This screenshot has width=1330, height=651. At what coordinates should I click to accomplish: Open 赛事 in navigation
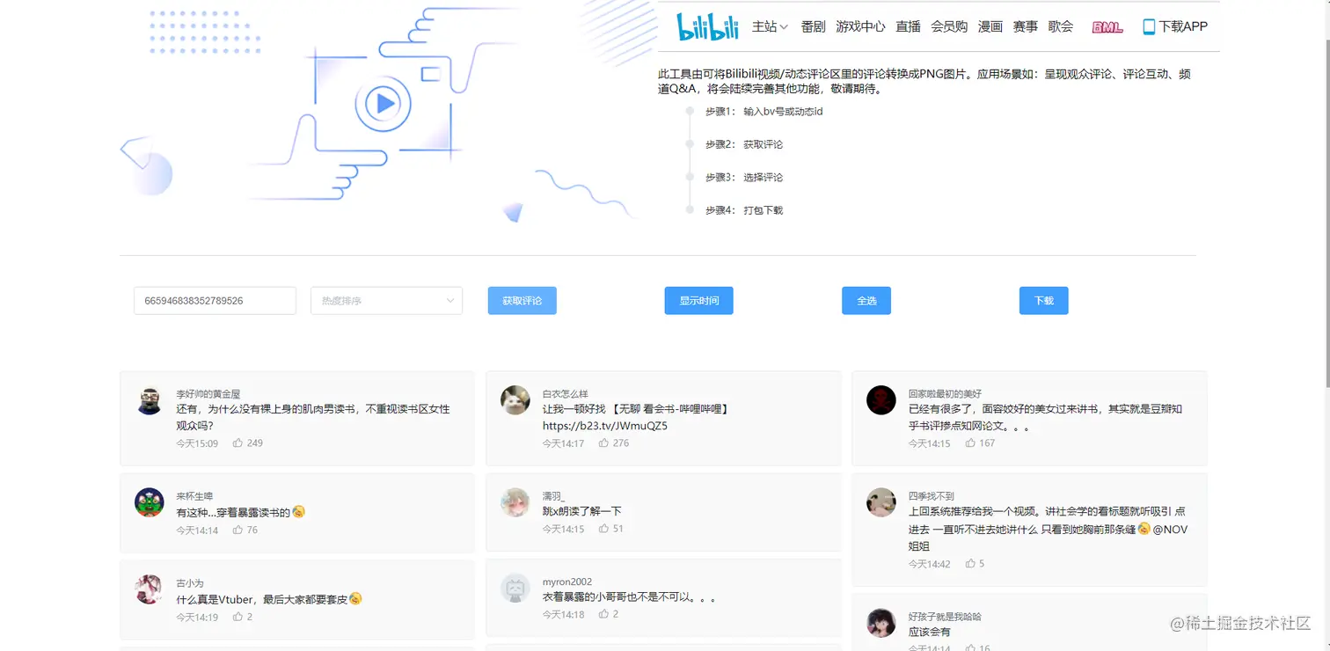pos(1026,27)
